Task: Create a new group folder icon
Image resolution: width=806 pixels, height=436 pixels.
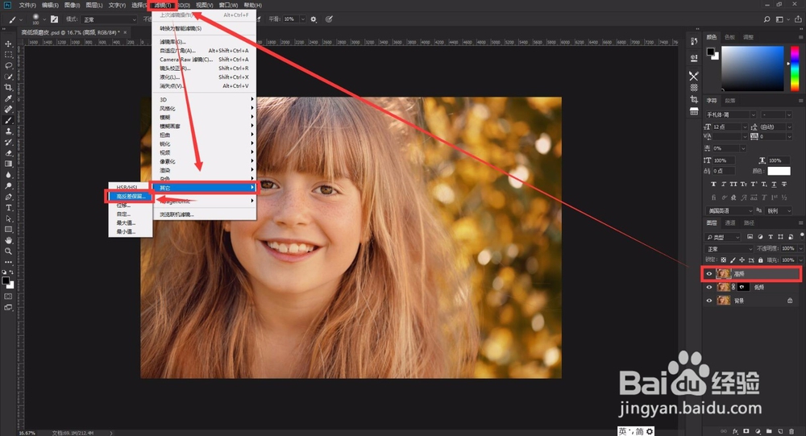Action: point(769,431)
